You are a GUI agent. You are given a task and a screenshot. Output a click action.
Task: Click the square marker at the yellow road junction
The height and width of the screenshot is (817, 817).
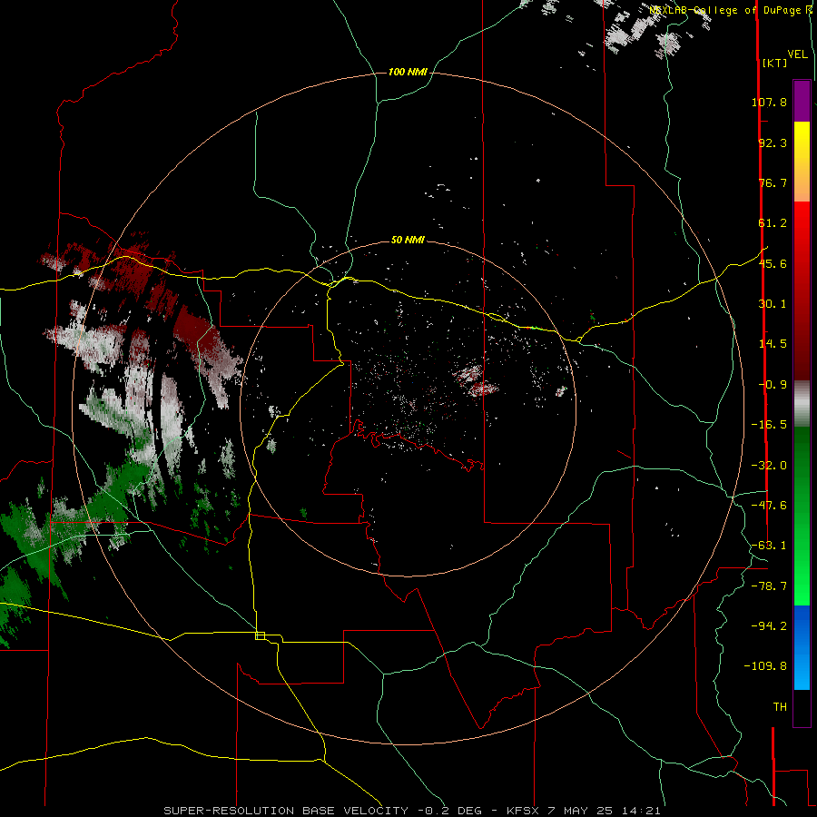pos(260,635)
